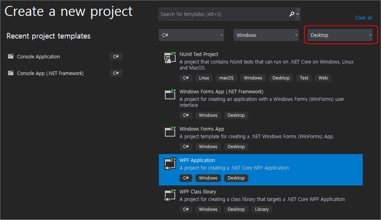This screenshot has width=381, height=220.
Task: Click Library tag on WPF Class library
Action: pos(262,209)
